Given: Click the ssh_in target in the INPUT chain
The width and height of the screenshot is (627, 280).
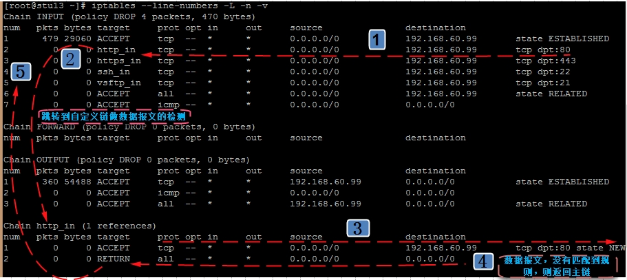Looking at the screenshot, I should pyautogui.click(x=113, y=72).
